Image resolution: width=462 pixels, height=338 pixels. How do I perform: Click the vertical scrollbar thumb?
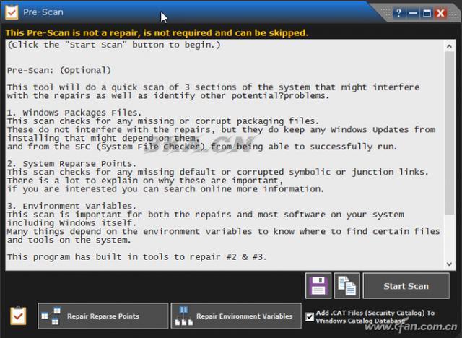pos(449,133)
